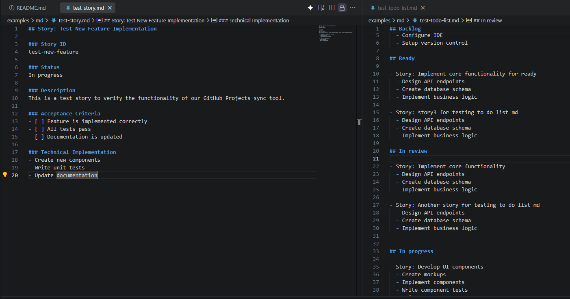This screenshot has height=299, width=570.
Task: Click the '### Description' heading
Action: pos(52,90)
